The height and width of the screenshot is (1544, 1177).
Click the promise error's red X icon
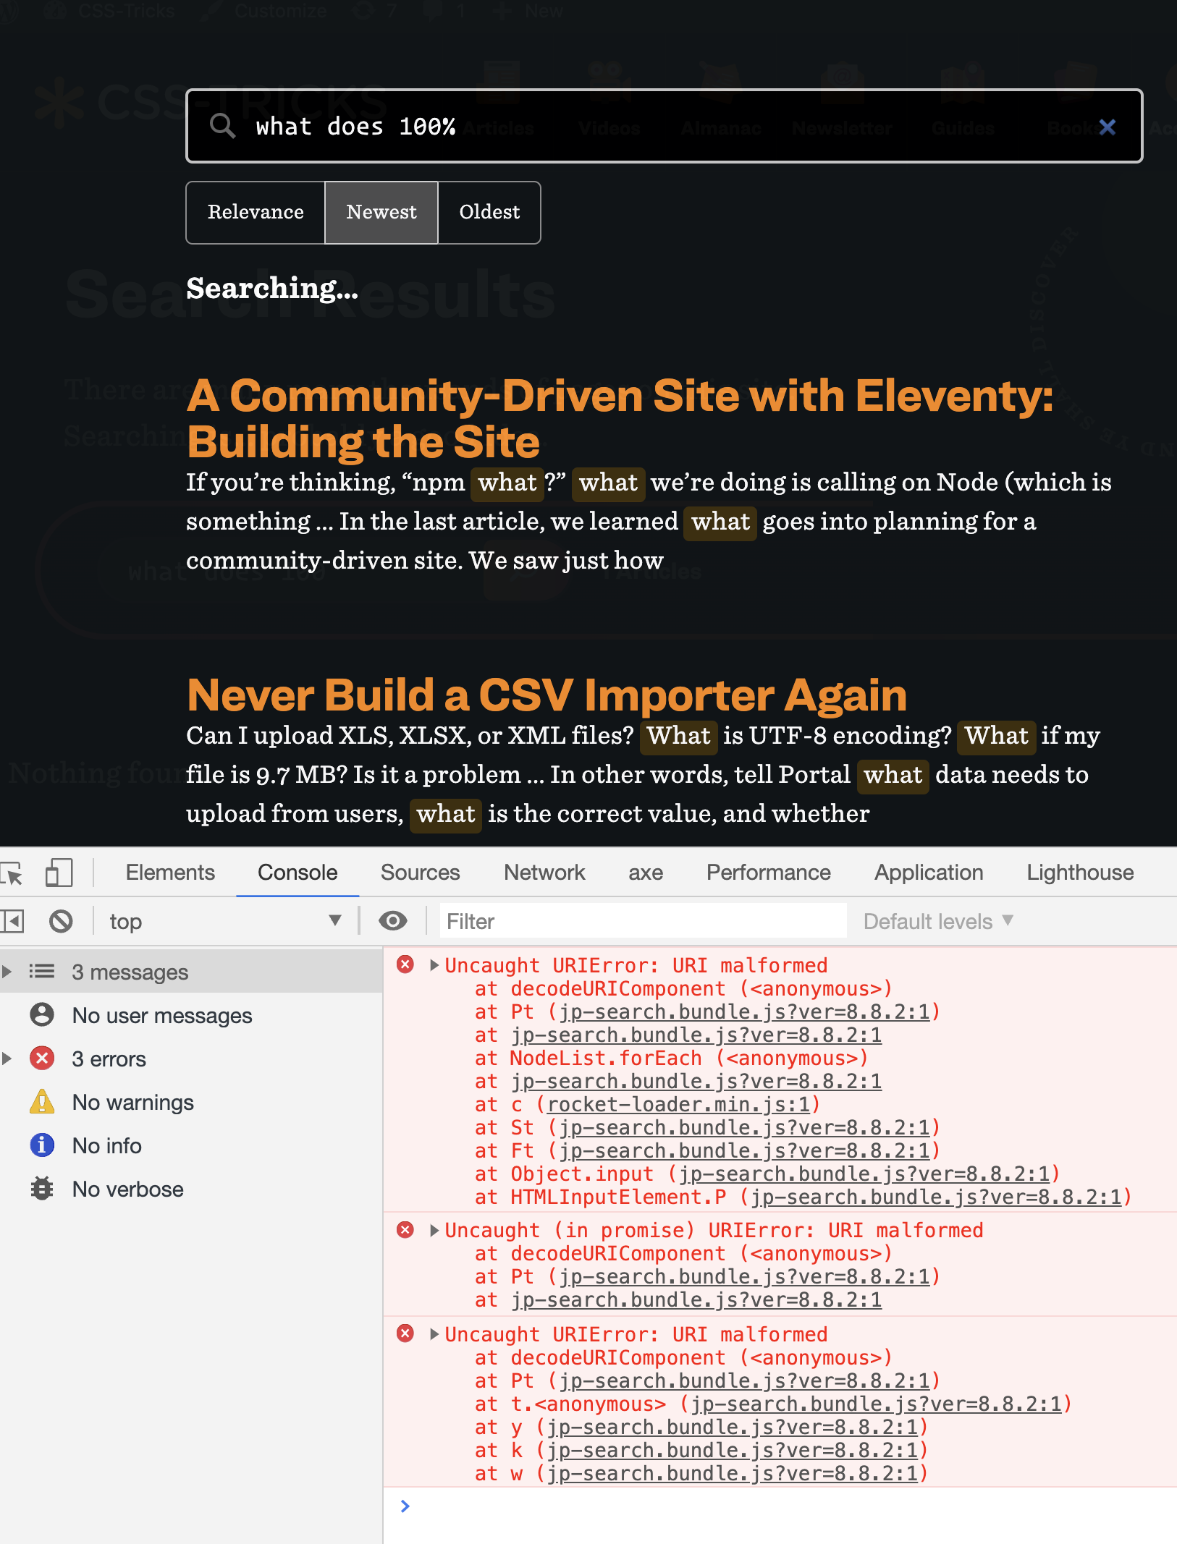click(405, 1229)
